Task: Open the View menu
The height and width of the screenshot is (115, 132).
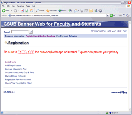Action: tap(13, 6)
